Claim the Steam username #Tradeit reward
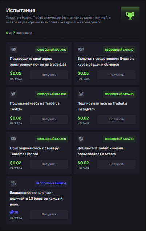146x231 pixels. tap(116, 164)
